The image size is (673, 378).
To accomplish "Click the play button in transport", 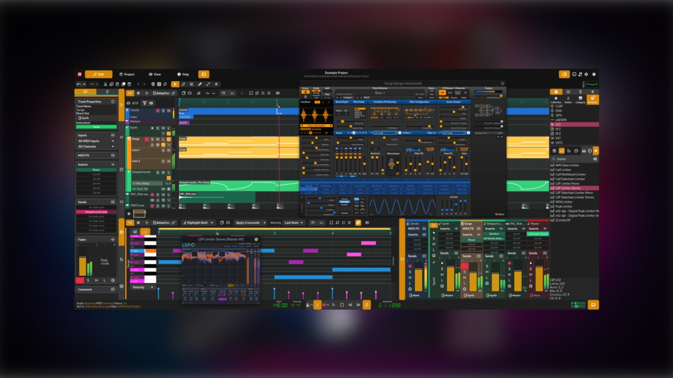I will pos(334,305).
